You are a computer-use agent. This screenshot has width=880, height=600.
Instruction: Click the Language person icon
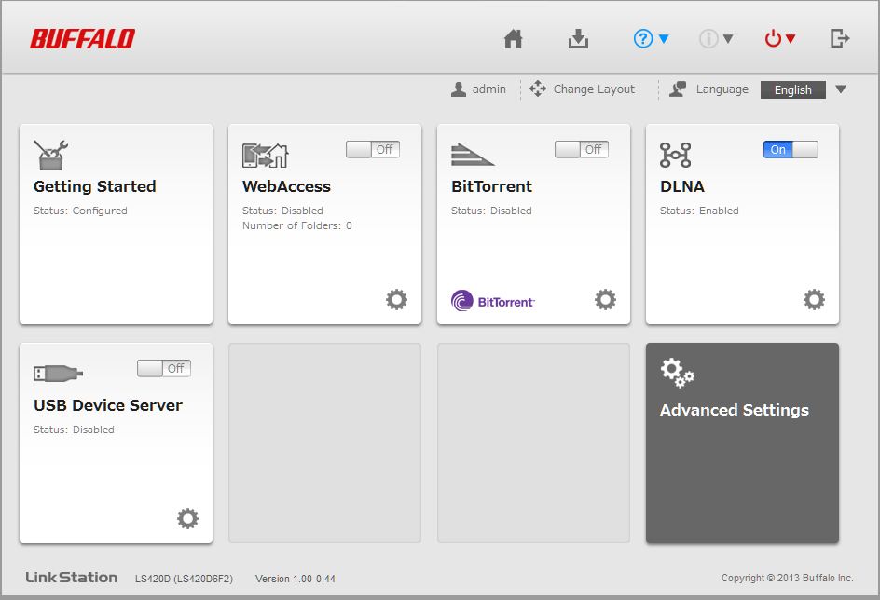(678, 89)
